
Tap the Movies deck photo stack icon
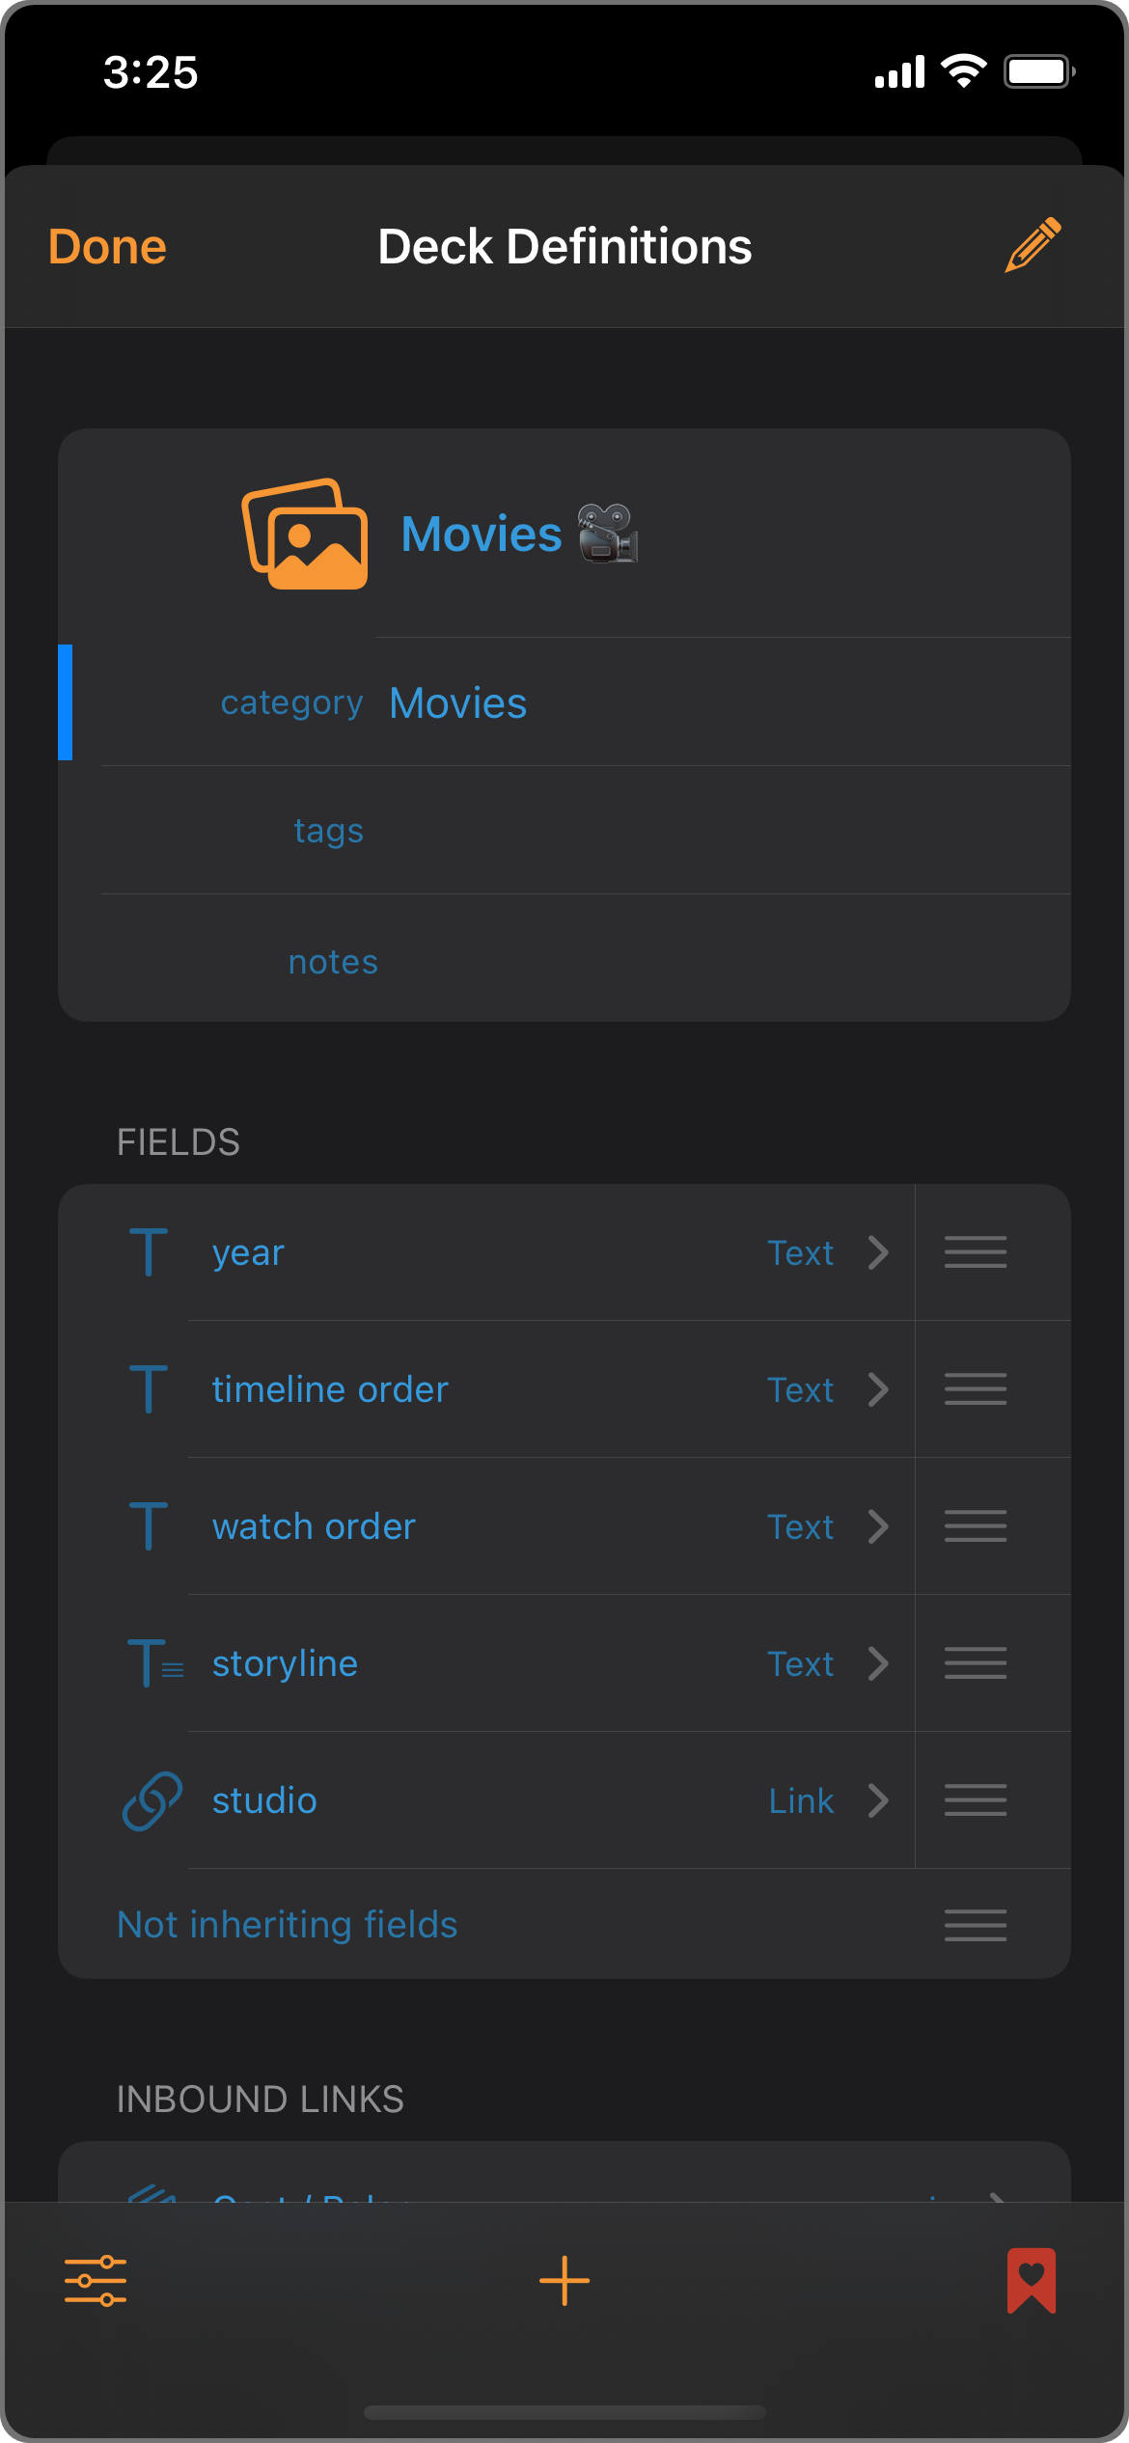[x=305, y=534]
